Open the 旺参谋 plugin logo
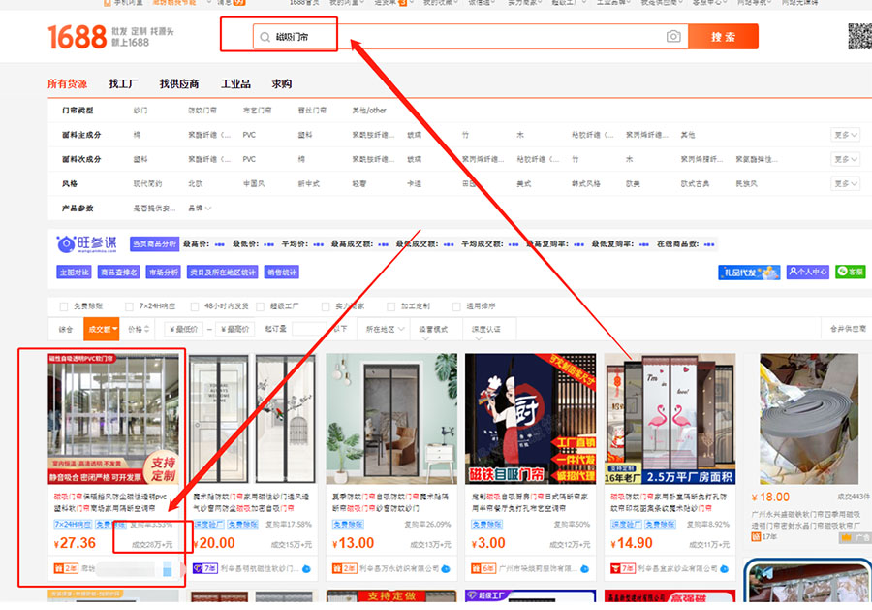The width and height of the screenshot is (872, 610). point(89,244)
